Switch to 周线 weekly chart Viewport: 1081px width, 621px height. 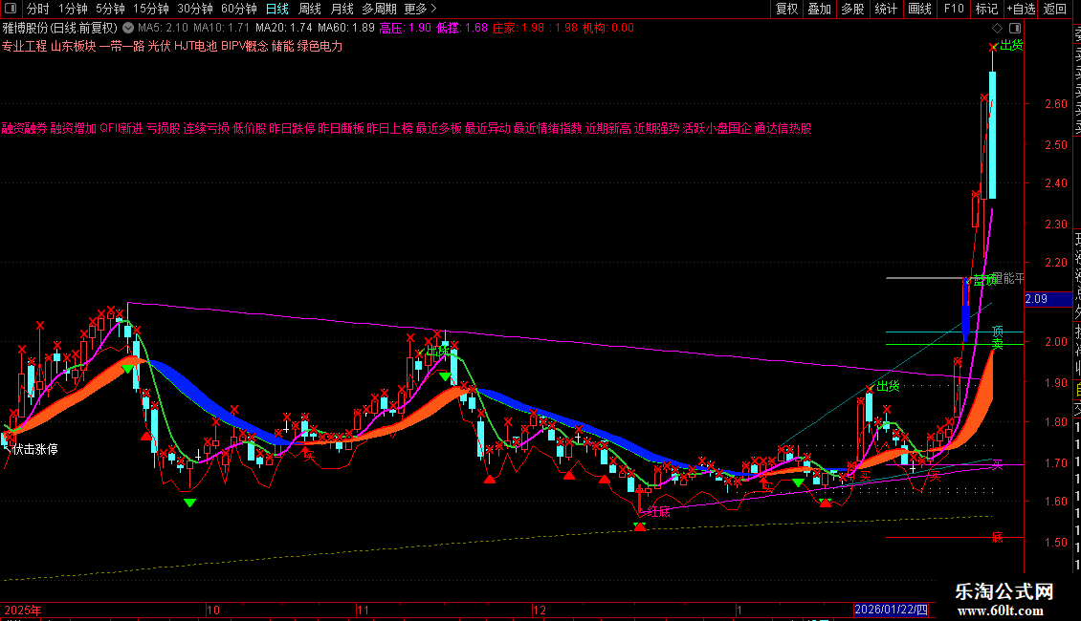(310, 9)
